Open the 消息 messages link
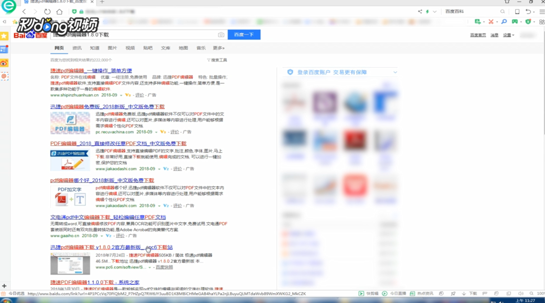Screen dimensions: 545x303 click(x=494, y=35)
